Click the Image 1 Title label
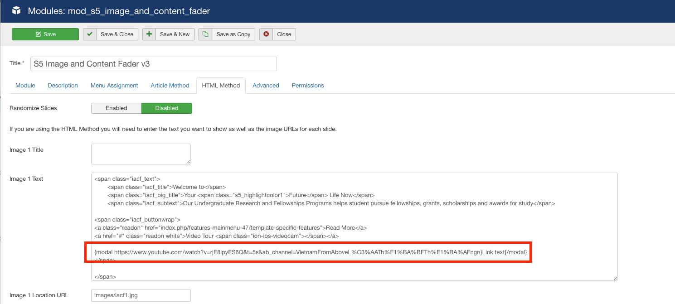 tap(26, 150)
